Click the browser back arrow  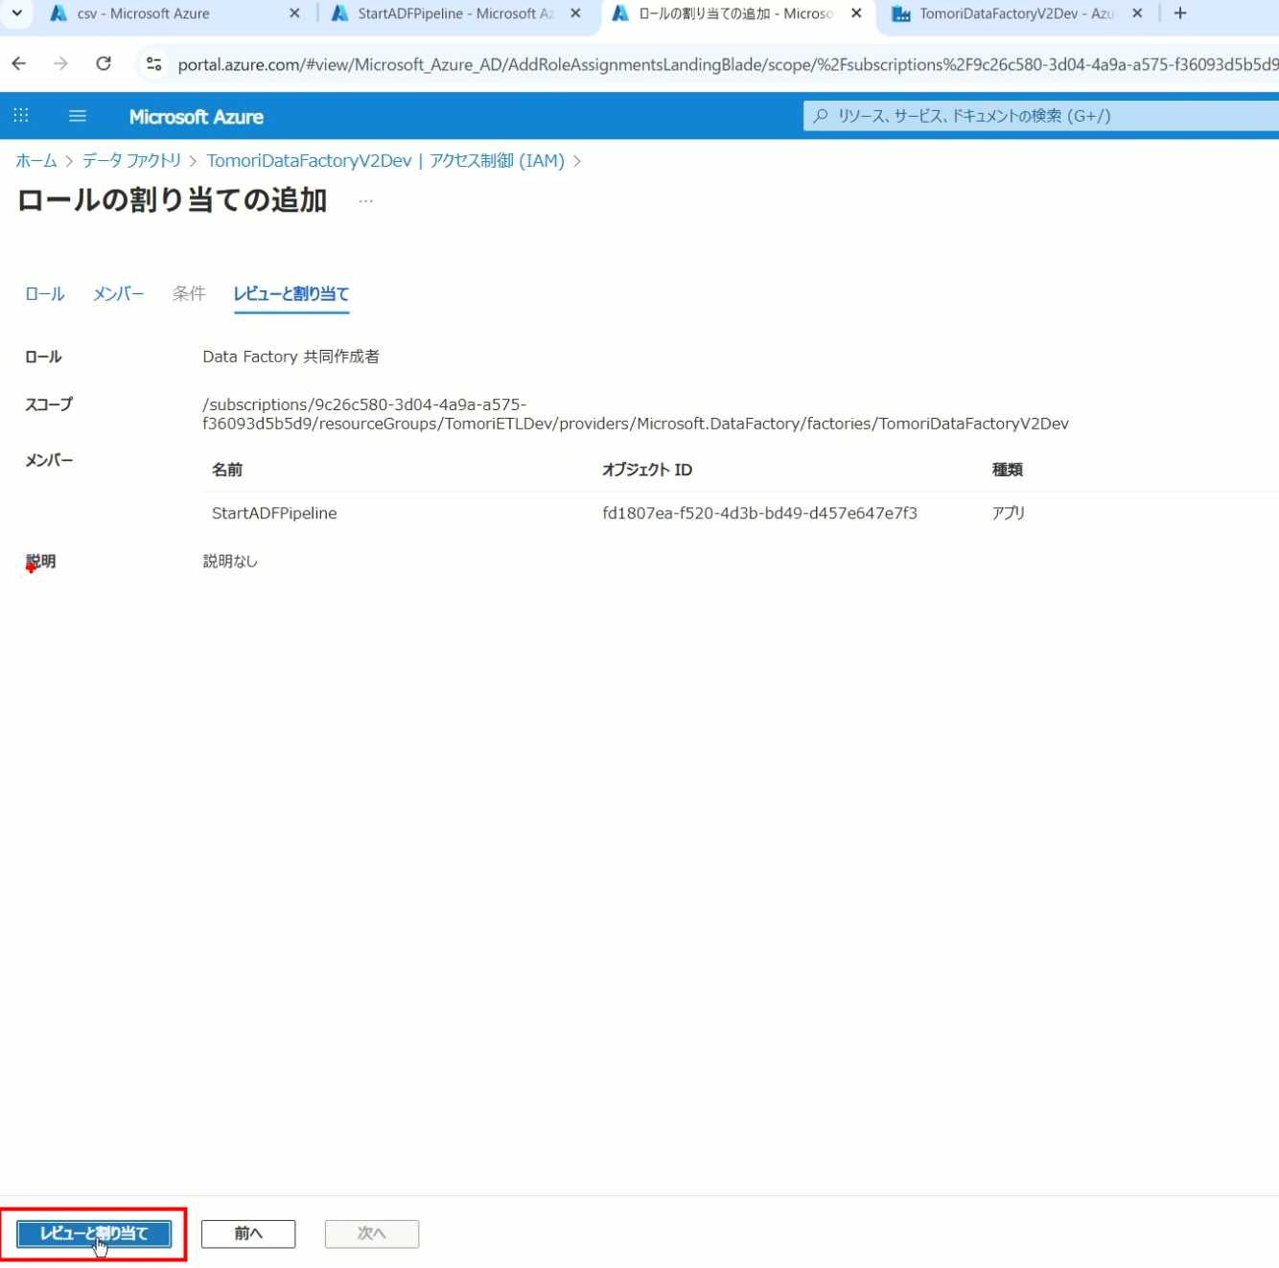[x=19, y=64]
